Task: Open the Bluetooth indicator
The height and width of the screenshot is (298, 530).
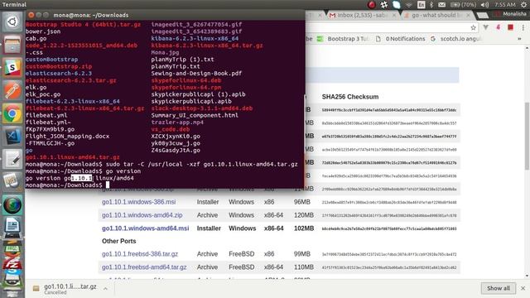Action: [431, 4]
